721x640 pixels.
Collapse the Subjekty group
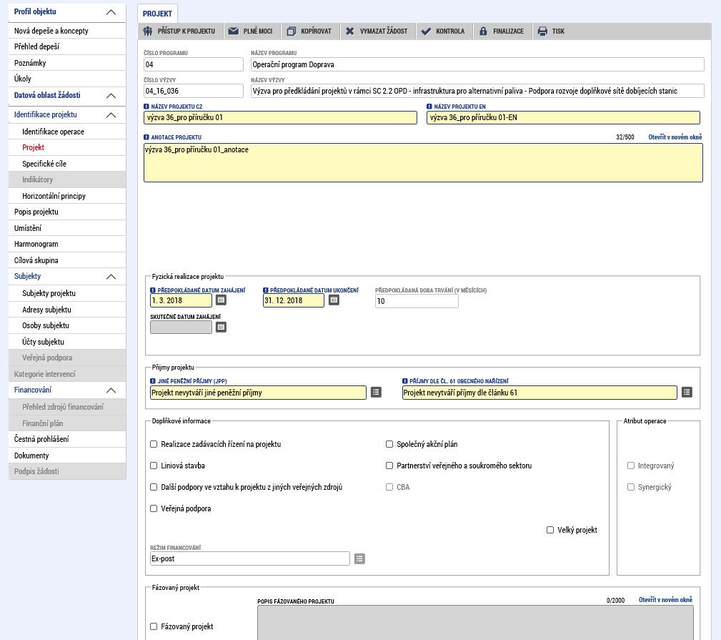(x=111, y=277)
